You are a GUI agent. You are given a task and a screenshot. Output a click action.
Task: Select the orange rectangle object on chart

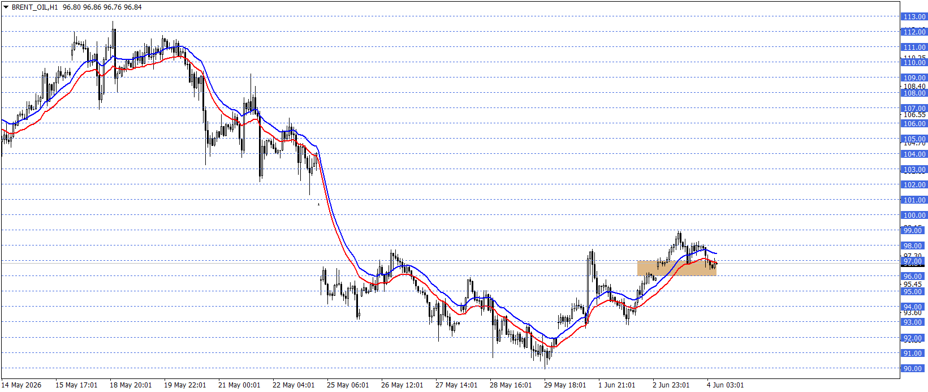tap(677, 268)
